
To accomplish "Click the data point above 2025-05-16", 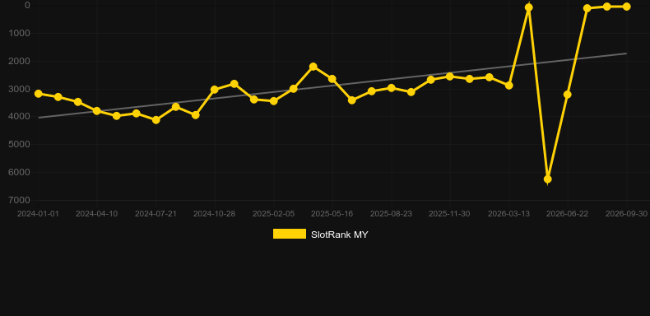I will pos(332,79).
